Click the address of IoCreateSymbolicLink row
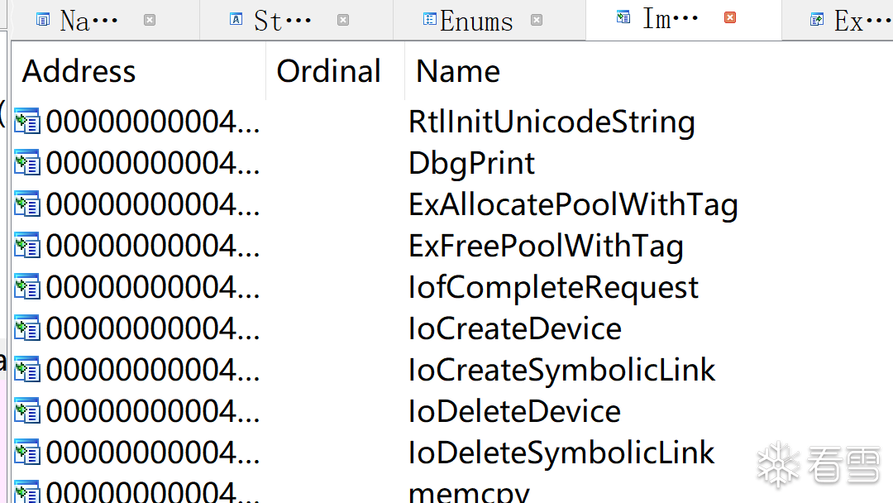893x503 pixels. 153,371
